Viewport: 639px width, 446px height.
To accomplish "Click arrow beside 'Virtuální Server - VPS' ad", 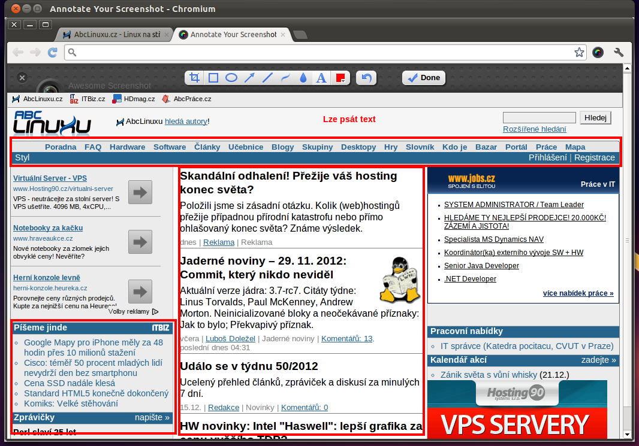I will [140, 192].
